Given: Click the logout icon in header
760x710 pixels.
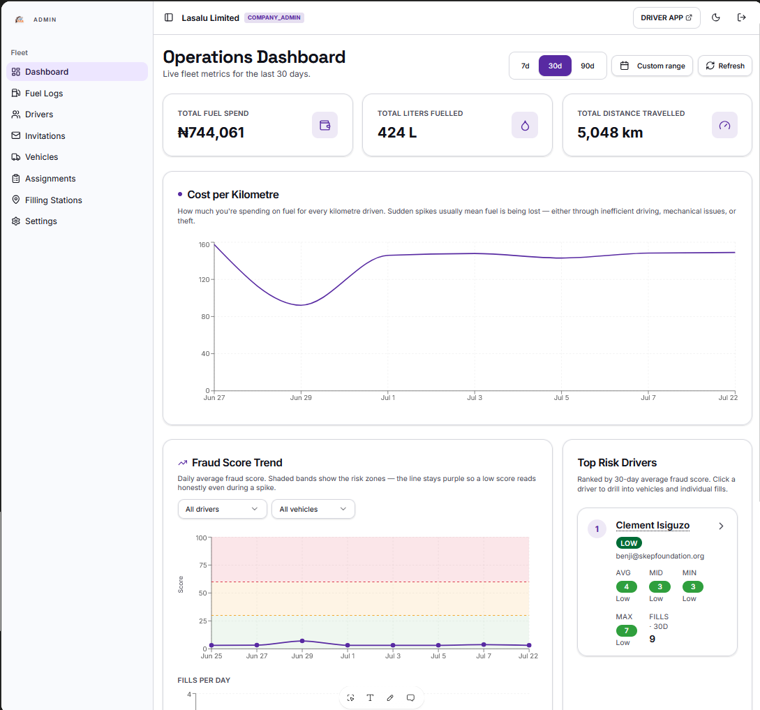Looking at the screenshot, I should pyautogui.click(x=742, y=17).
